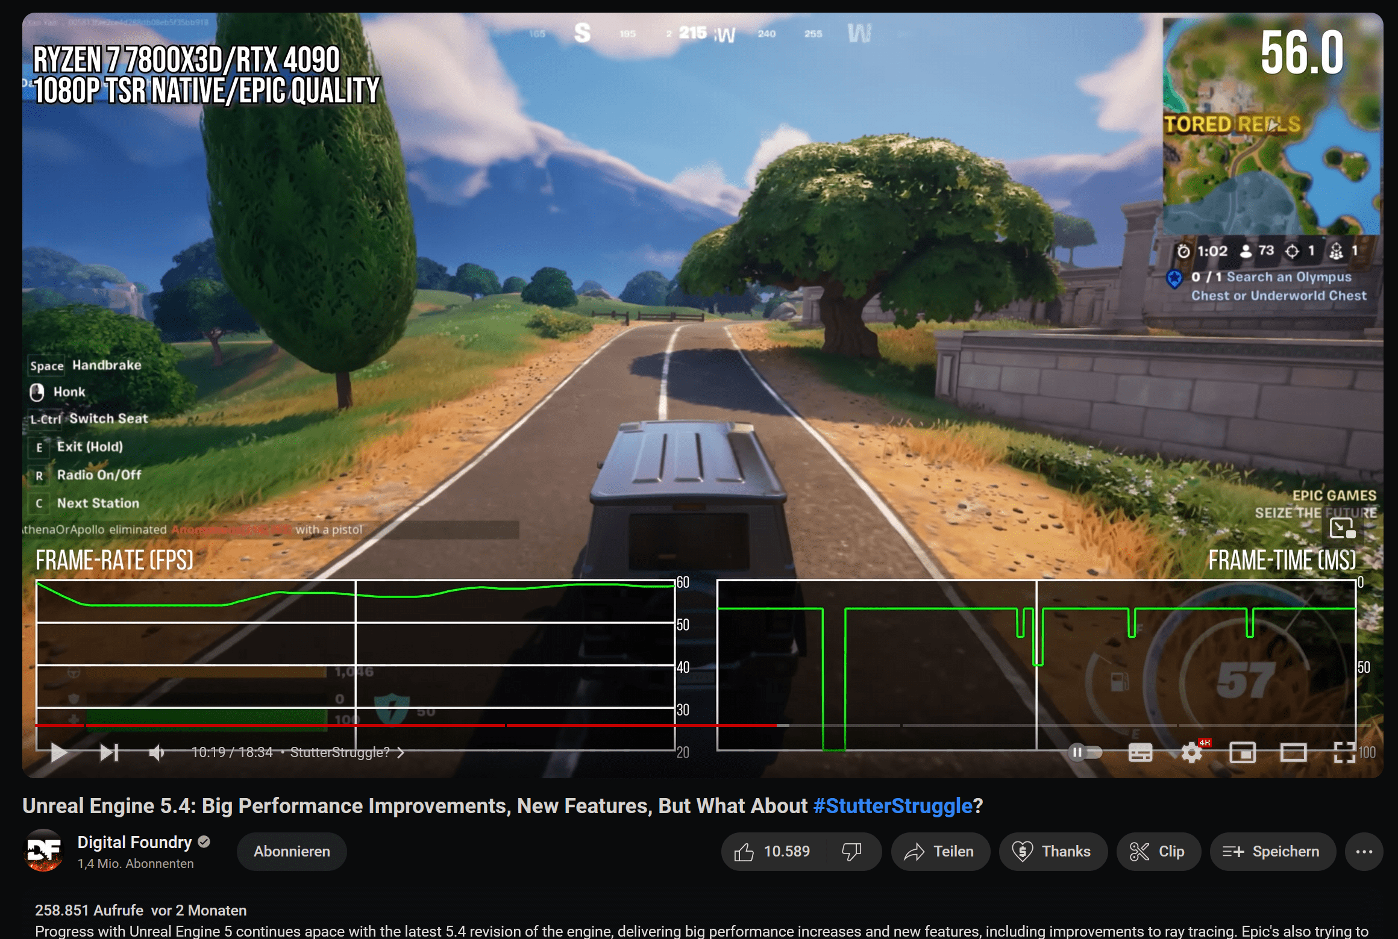Mute the video volume
This screenshot has height=939, width=1398.
155,752
